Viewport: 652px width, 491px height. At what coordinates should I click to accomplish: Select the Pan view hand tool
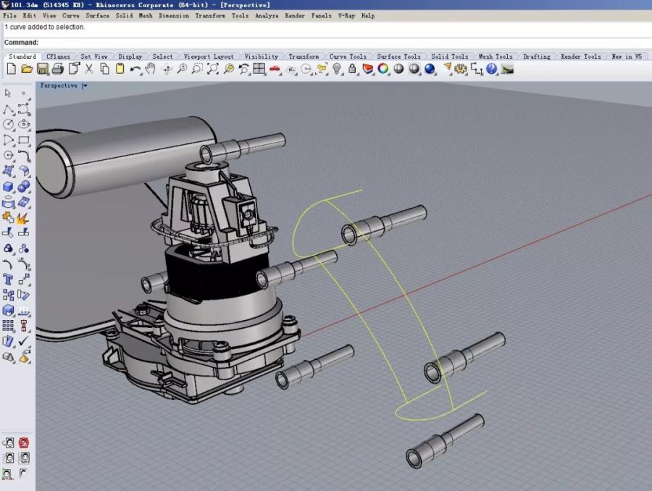tap(151, 69)
